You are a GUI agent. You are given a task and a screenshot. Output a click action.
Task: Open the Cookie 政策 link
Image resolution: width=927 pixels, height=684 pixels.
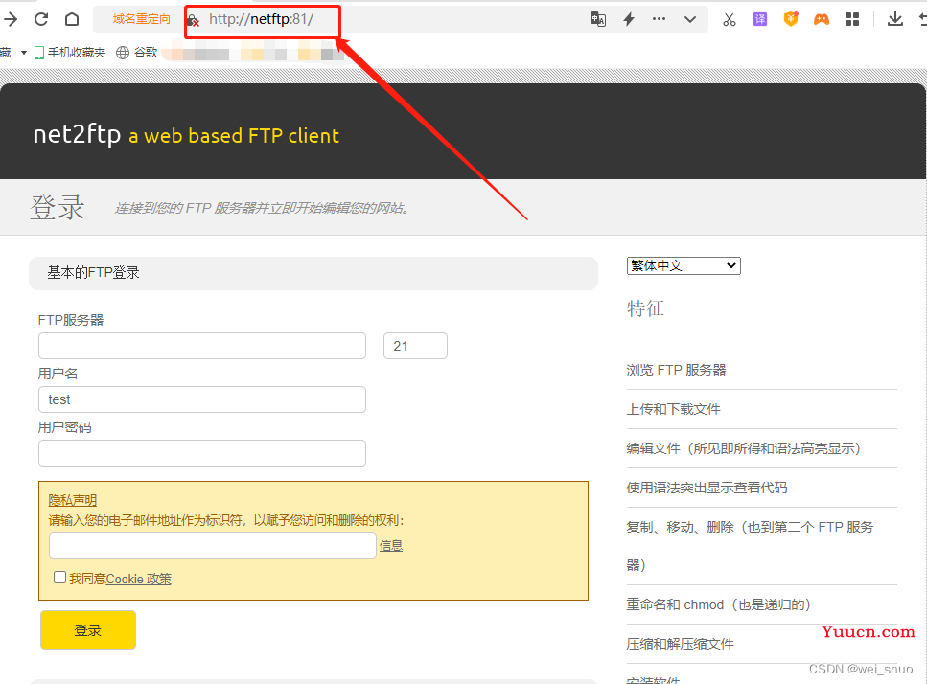(x=139, y=579)
